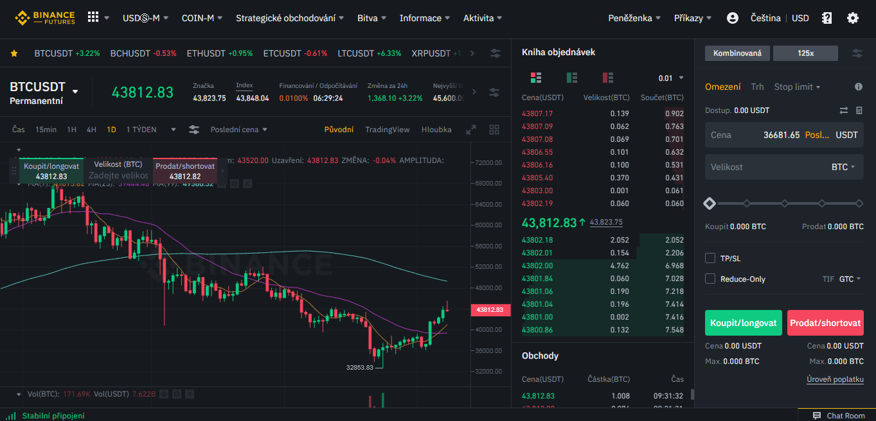This screenshot has width=876, height=421.
Task: Open the order panel settings sliders icon
Action: (857, 53)
